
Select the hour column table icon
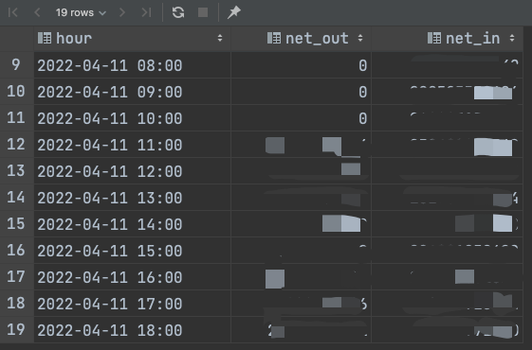coord(45,38)
